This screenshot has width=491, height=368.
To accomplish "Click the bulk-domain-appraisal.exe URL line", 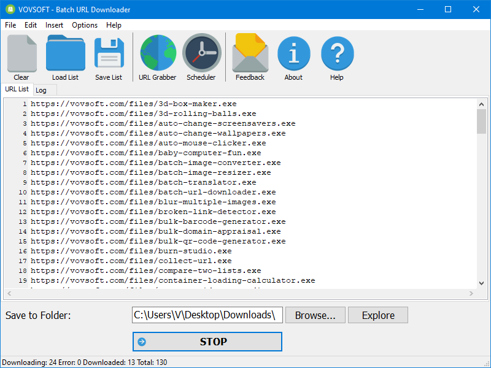I will tap(156, 231).
